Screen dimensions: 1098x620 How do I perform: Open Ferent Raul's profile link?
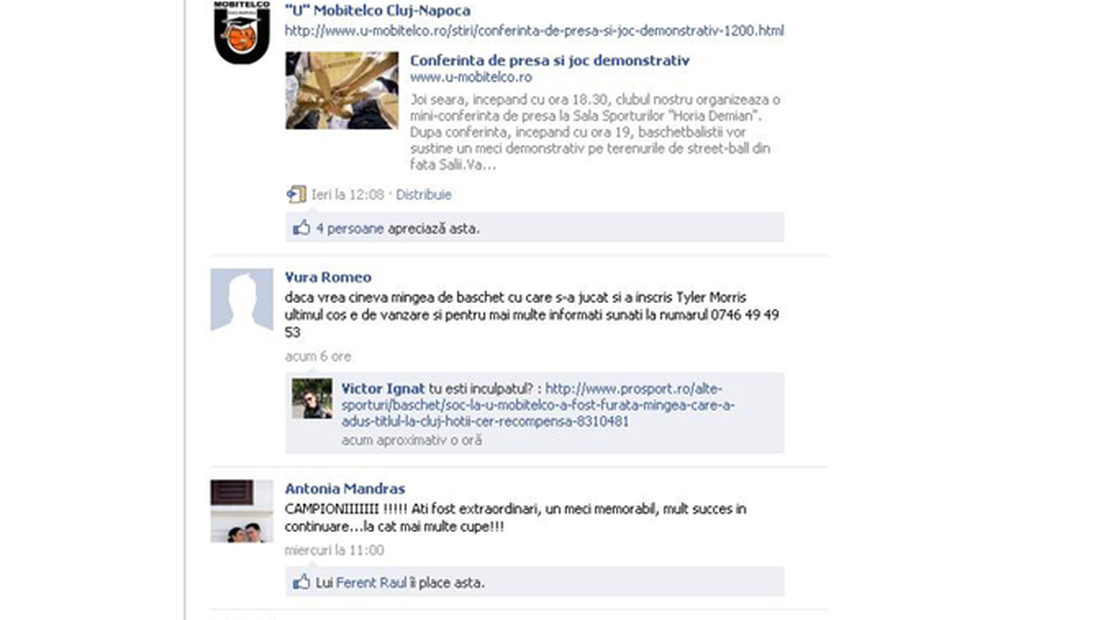[x=371, y=583]
